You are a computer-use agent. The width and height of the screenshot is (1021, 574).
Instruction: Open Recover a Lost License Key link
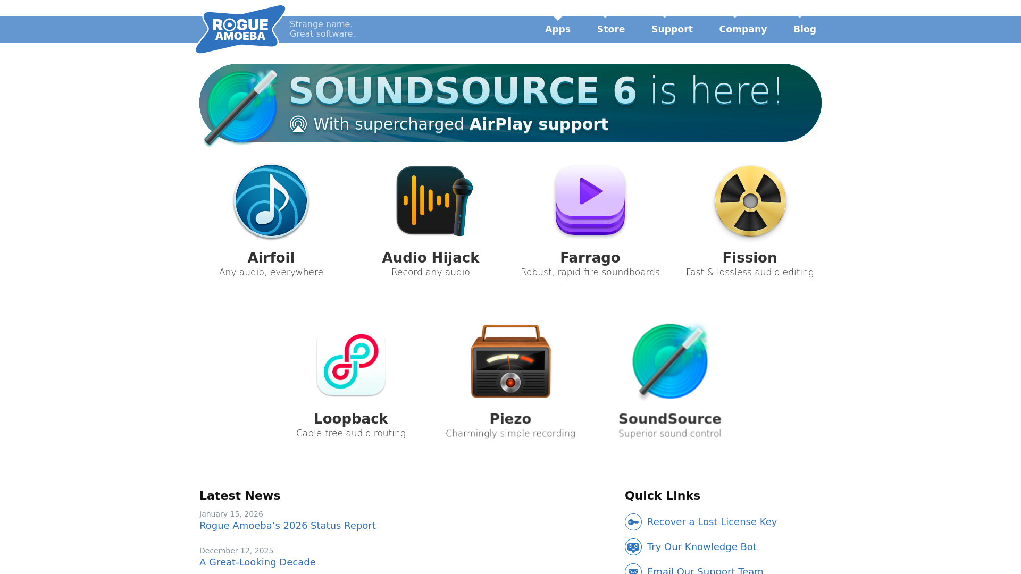coord(712,522)
